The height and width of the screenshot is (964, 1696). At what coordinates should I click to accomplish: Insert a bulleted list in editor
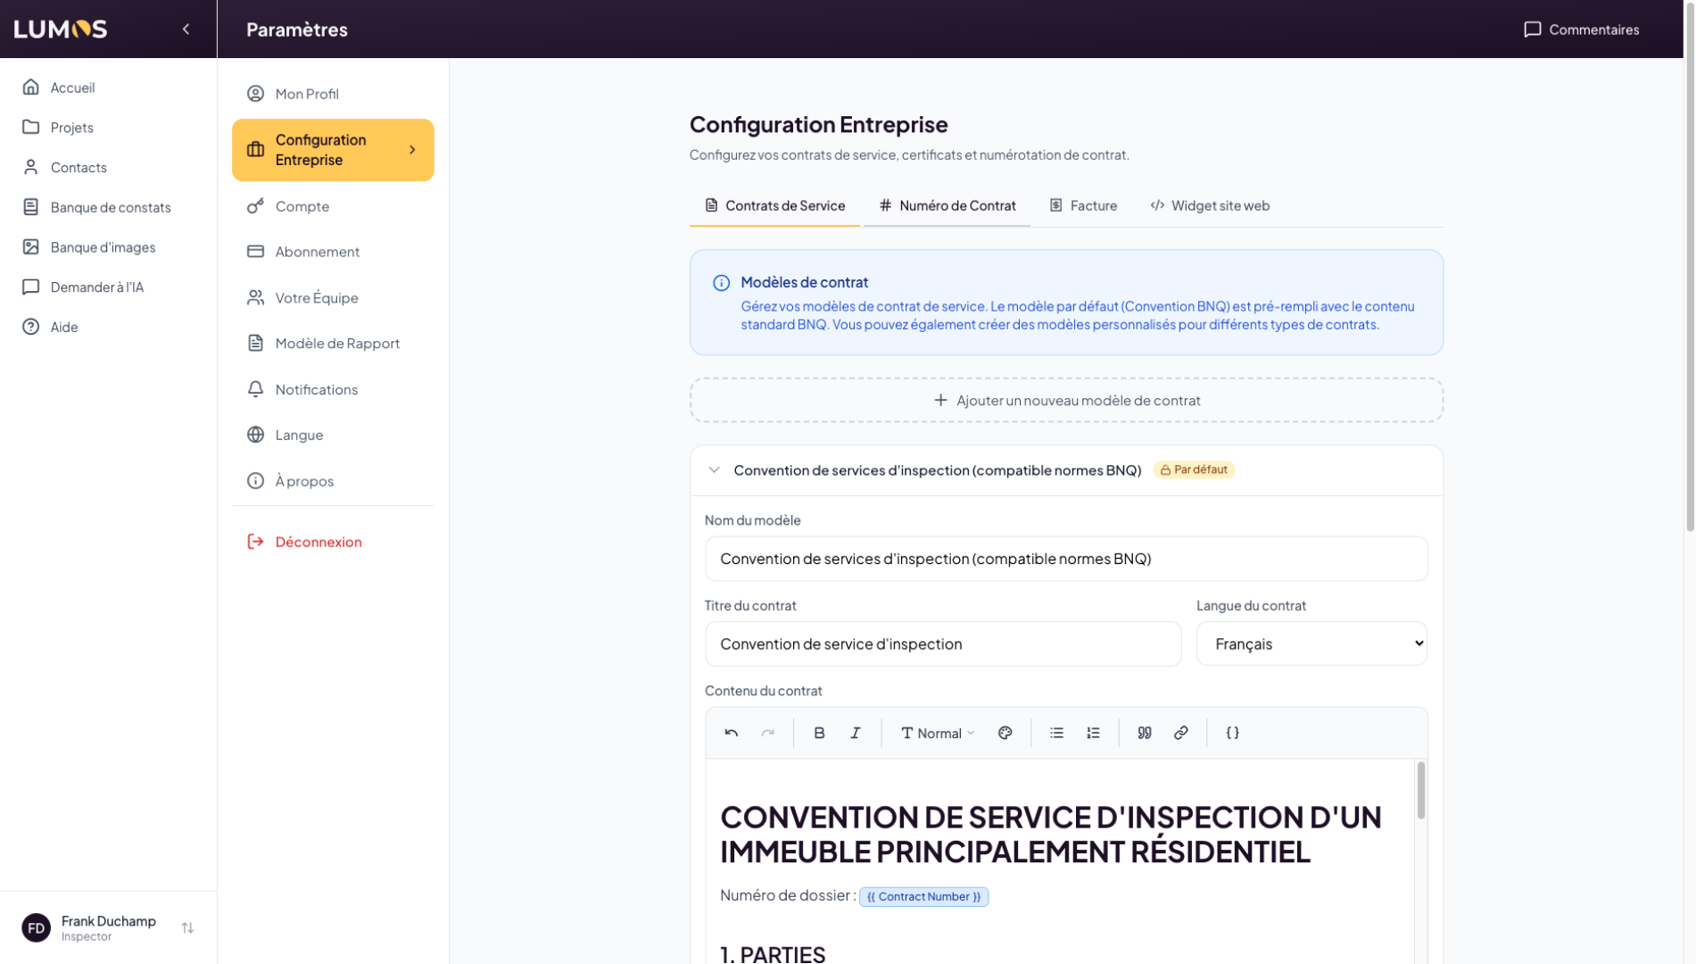click(x=1056, y=733)
